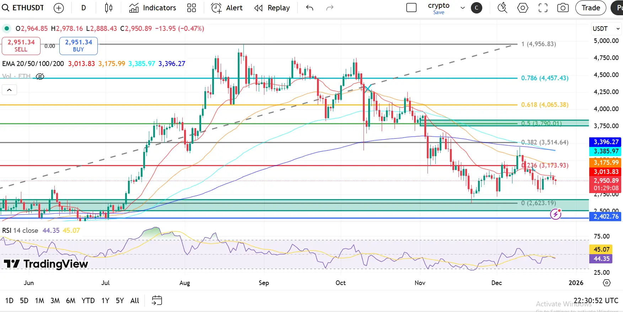623x312 pixels.
Task: Switch time range to 6M
Action: [x=71, y=301]
